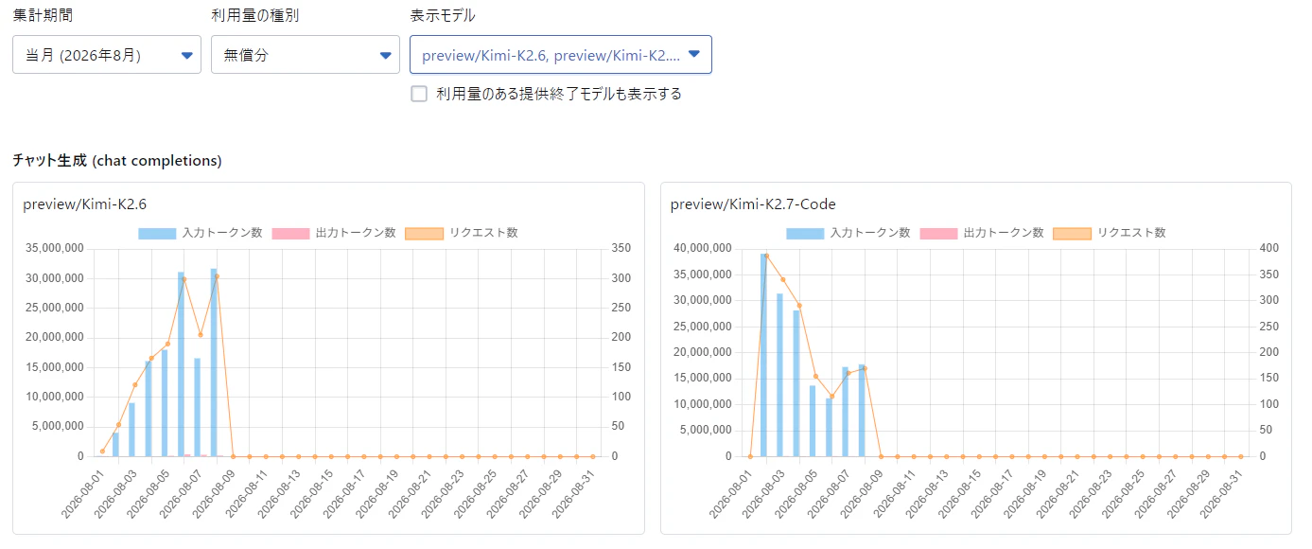Click the 表示モデル field label
This screenshot has height=549, width=1312.
(443, 15)
